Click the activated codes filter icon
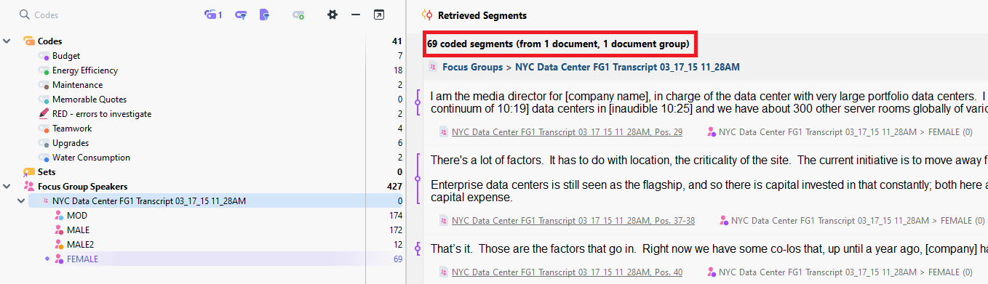This screenshot has height=284, width=988. point(241,15)
